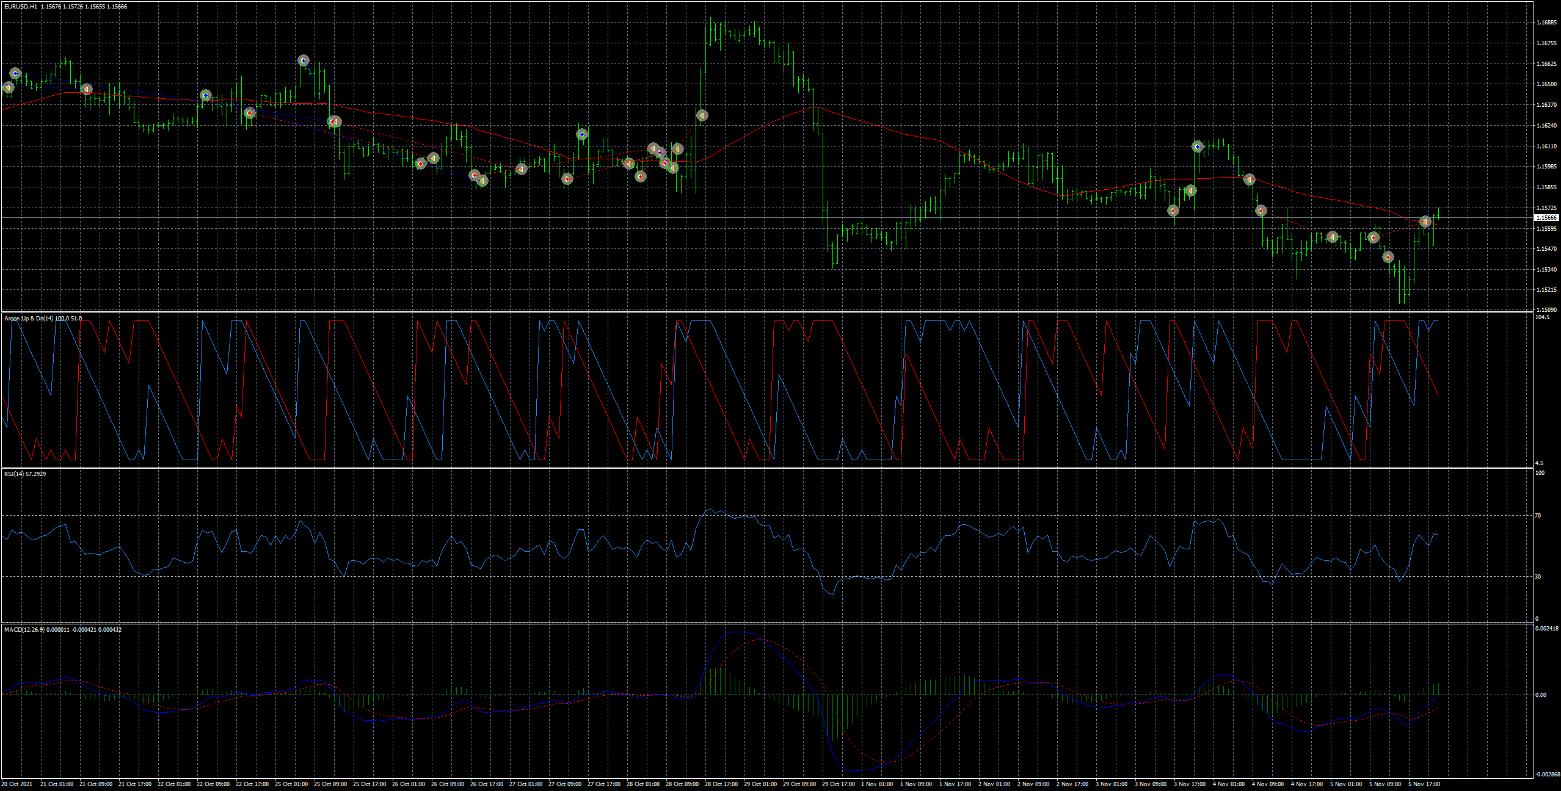Image resolution: width=1561 pixels, height=791 pixels.
Task: Click blue entry arrow on the 27 Oct spike
Action: [582, 134]
